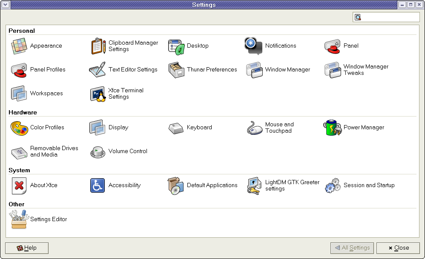Open the Keyboard settings icon
425x259 pixels.
tap(175, 128)
